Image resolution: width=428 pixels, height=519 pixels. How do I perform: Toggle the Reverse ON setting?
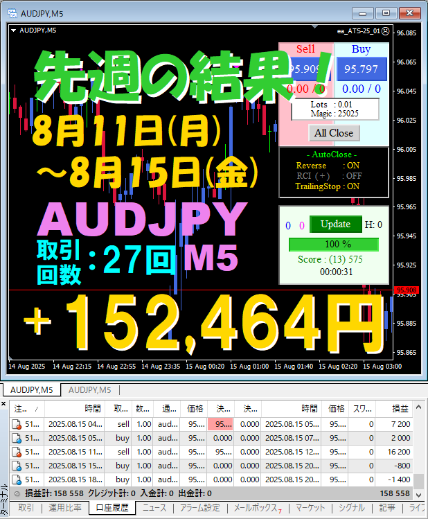point(328,165)
